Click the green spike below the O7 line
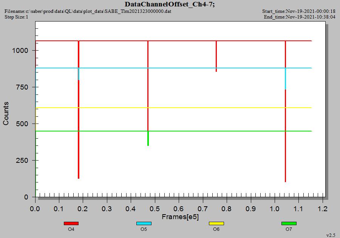The width and height of the screenshot is (340, 238). (x=148, y=139)
